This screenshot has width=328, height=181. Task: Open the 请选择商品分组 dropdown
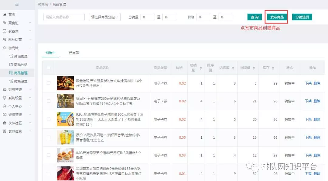coord(105,17)
